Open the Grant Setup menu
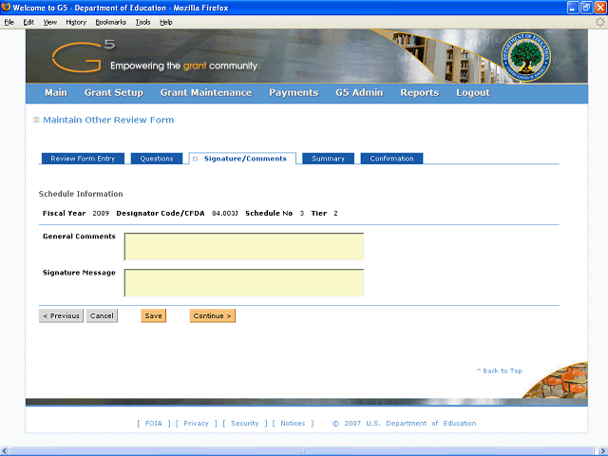Viewport: 608px width, 456px height. point(114,93)
